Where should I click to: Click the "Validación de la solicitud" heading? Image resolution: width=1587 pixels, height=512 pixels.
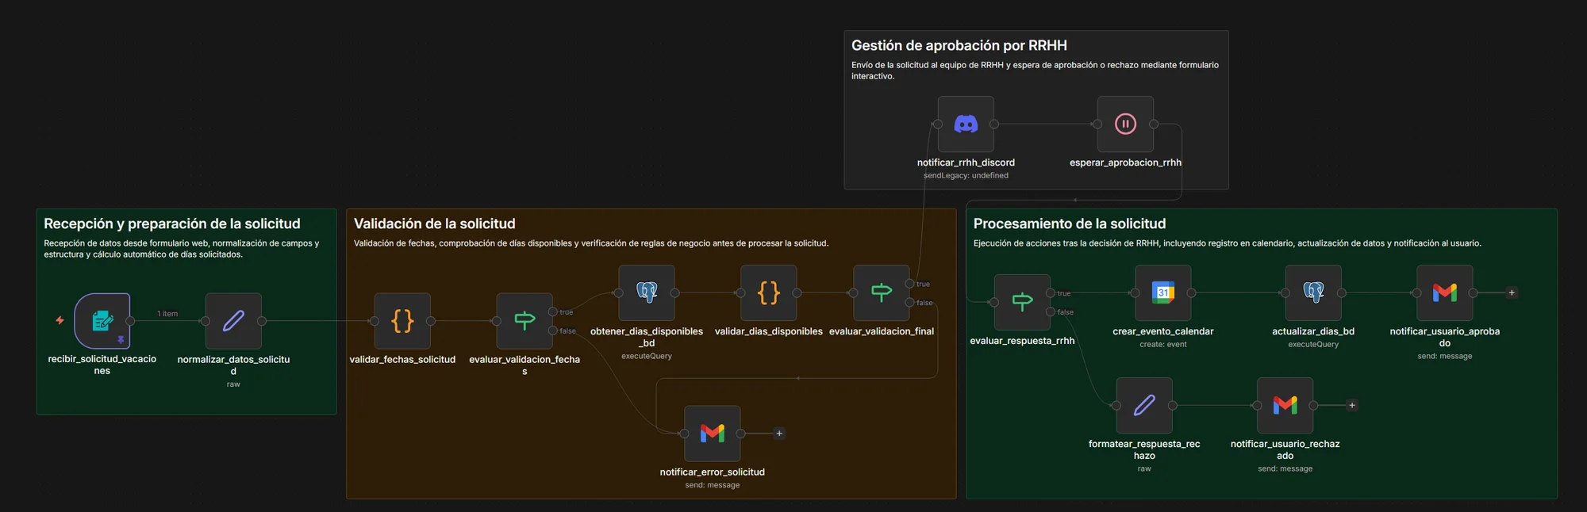(x=435, y=224)
